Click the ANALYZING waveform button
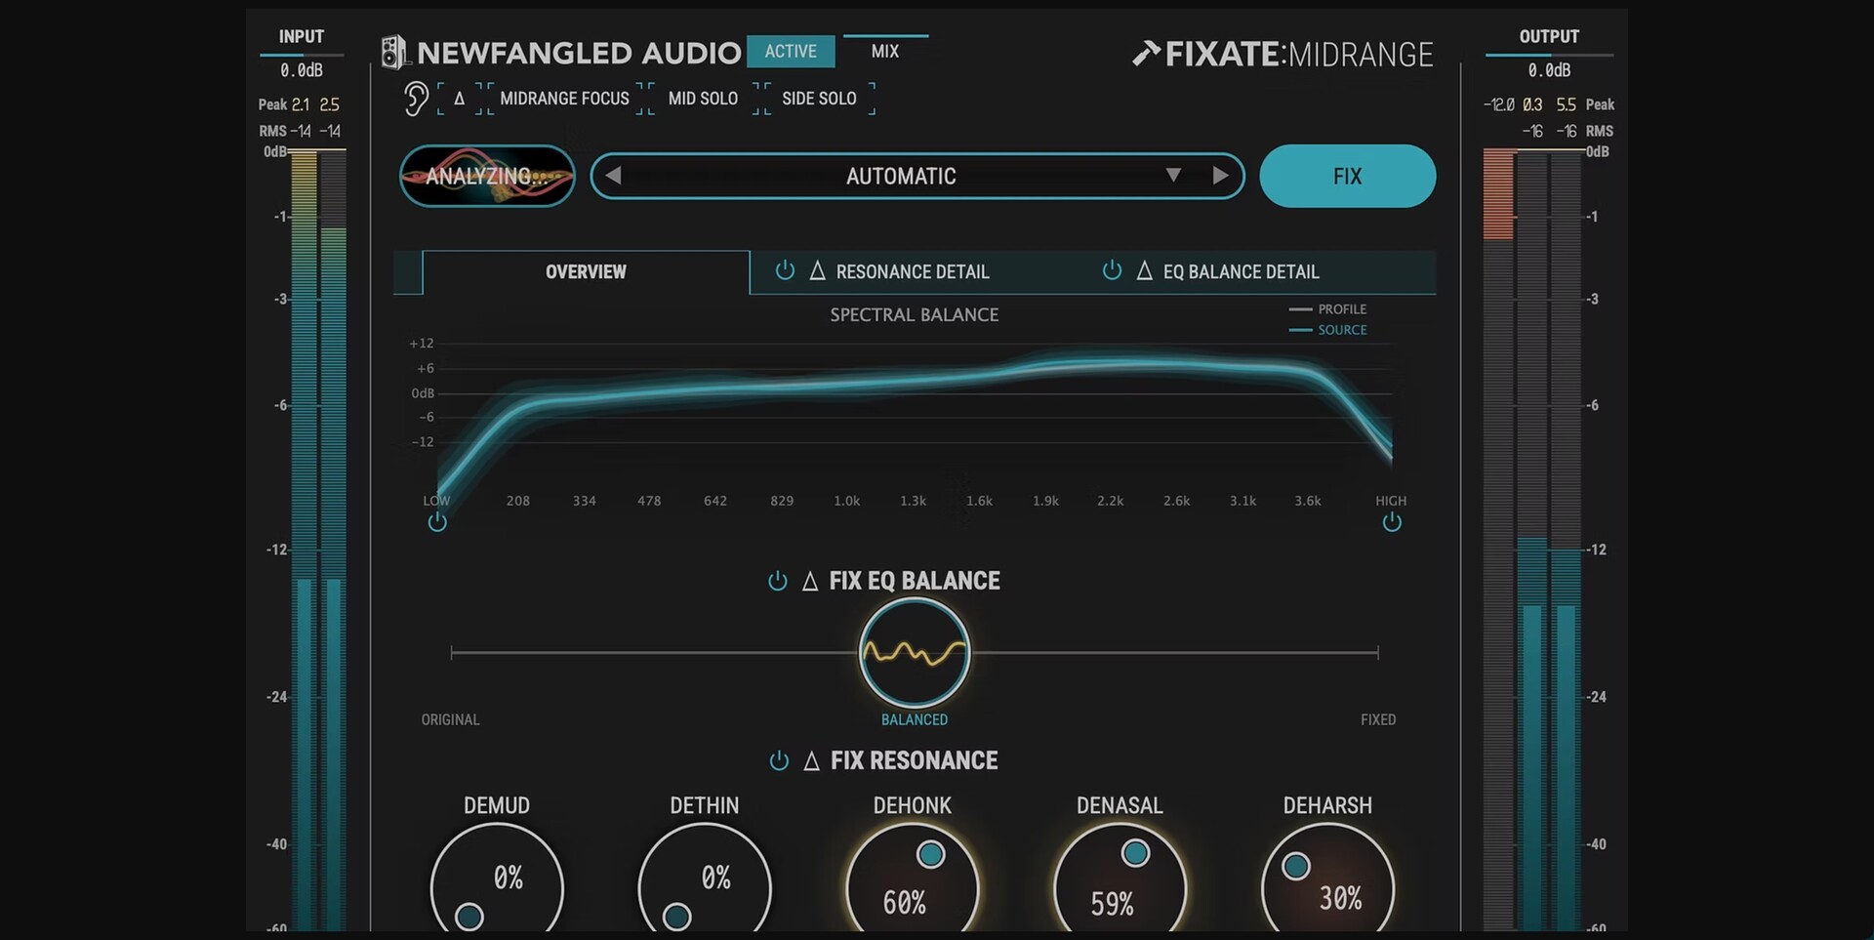This screenshot has height=940, width=1874. 487,176
